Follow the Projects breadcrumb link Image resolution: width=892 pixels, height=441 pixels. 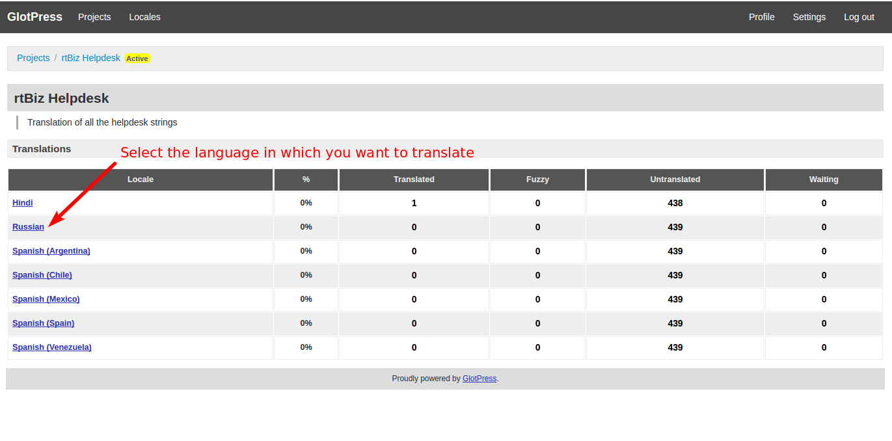[33, 58]
